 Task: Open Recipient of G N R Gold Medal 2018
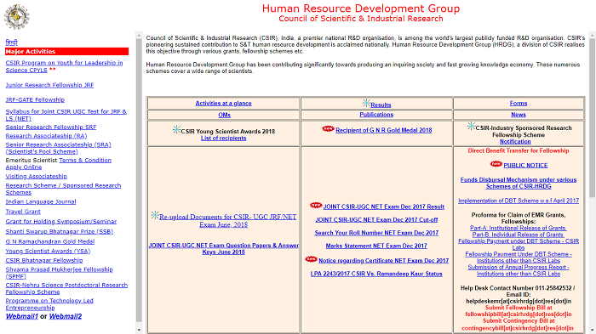(x=383, y=130)
